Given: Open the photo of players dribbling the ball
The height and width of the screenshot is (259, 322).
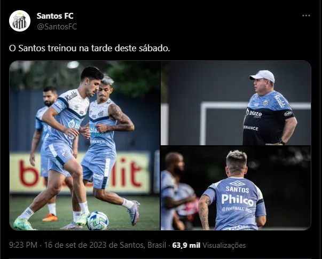Looking at the screenshot, I should (x=84, y=145).
